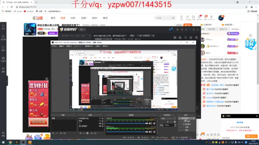Move the selected source up in OBS
The image size is (259, 145).
92,133
